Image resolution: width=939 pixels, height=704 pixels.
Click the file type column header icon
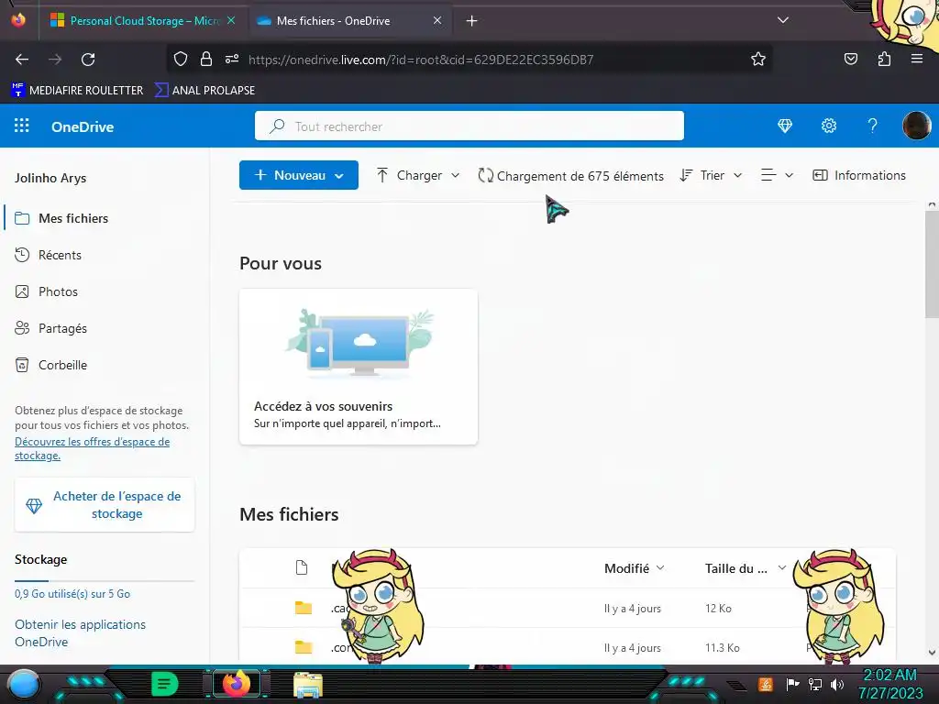coord(302,567)
